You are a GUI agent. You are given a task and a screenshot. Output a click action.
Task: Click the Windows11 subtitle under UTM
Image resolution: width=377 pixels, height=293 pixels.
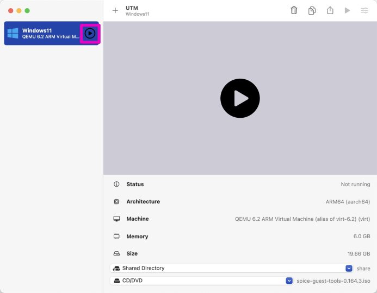(137, 14)
